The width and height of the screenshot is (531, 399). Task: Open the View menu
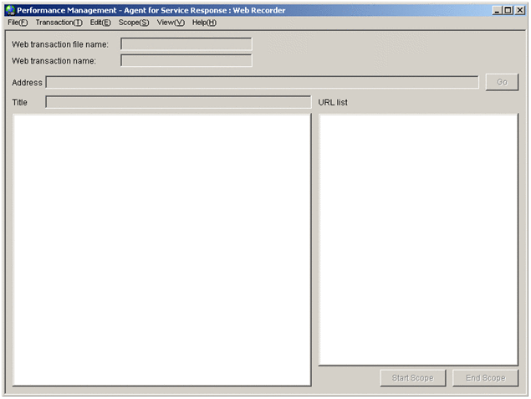point(171,23)
